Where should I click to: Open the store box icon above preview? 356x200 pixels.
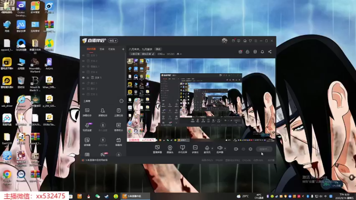click(x=255, y=52)
